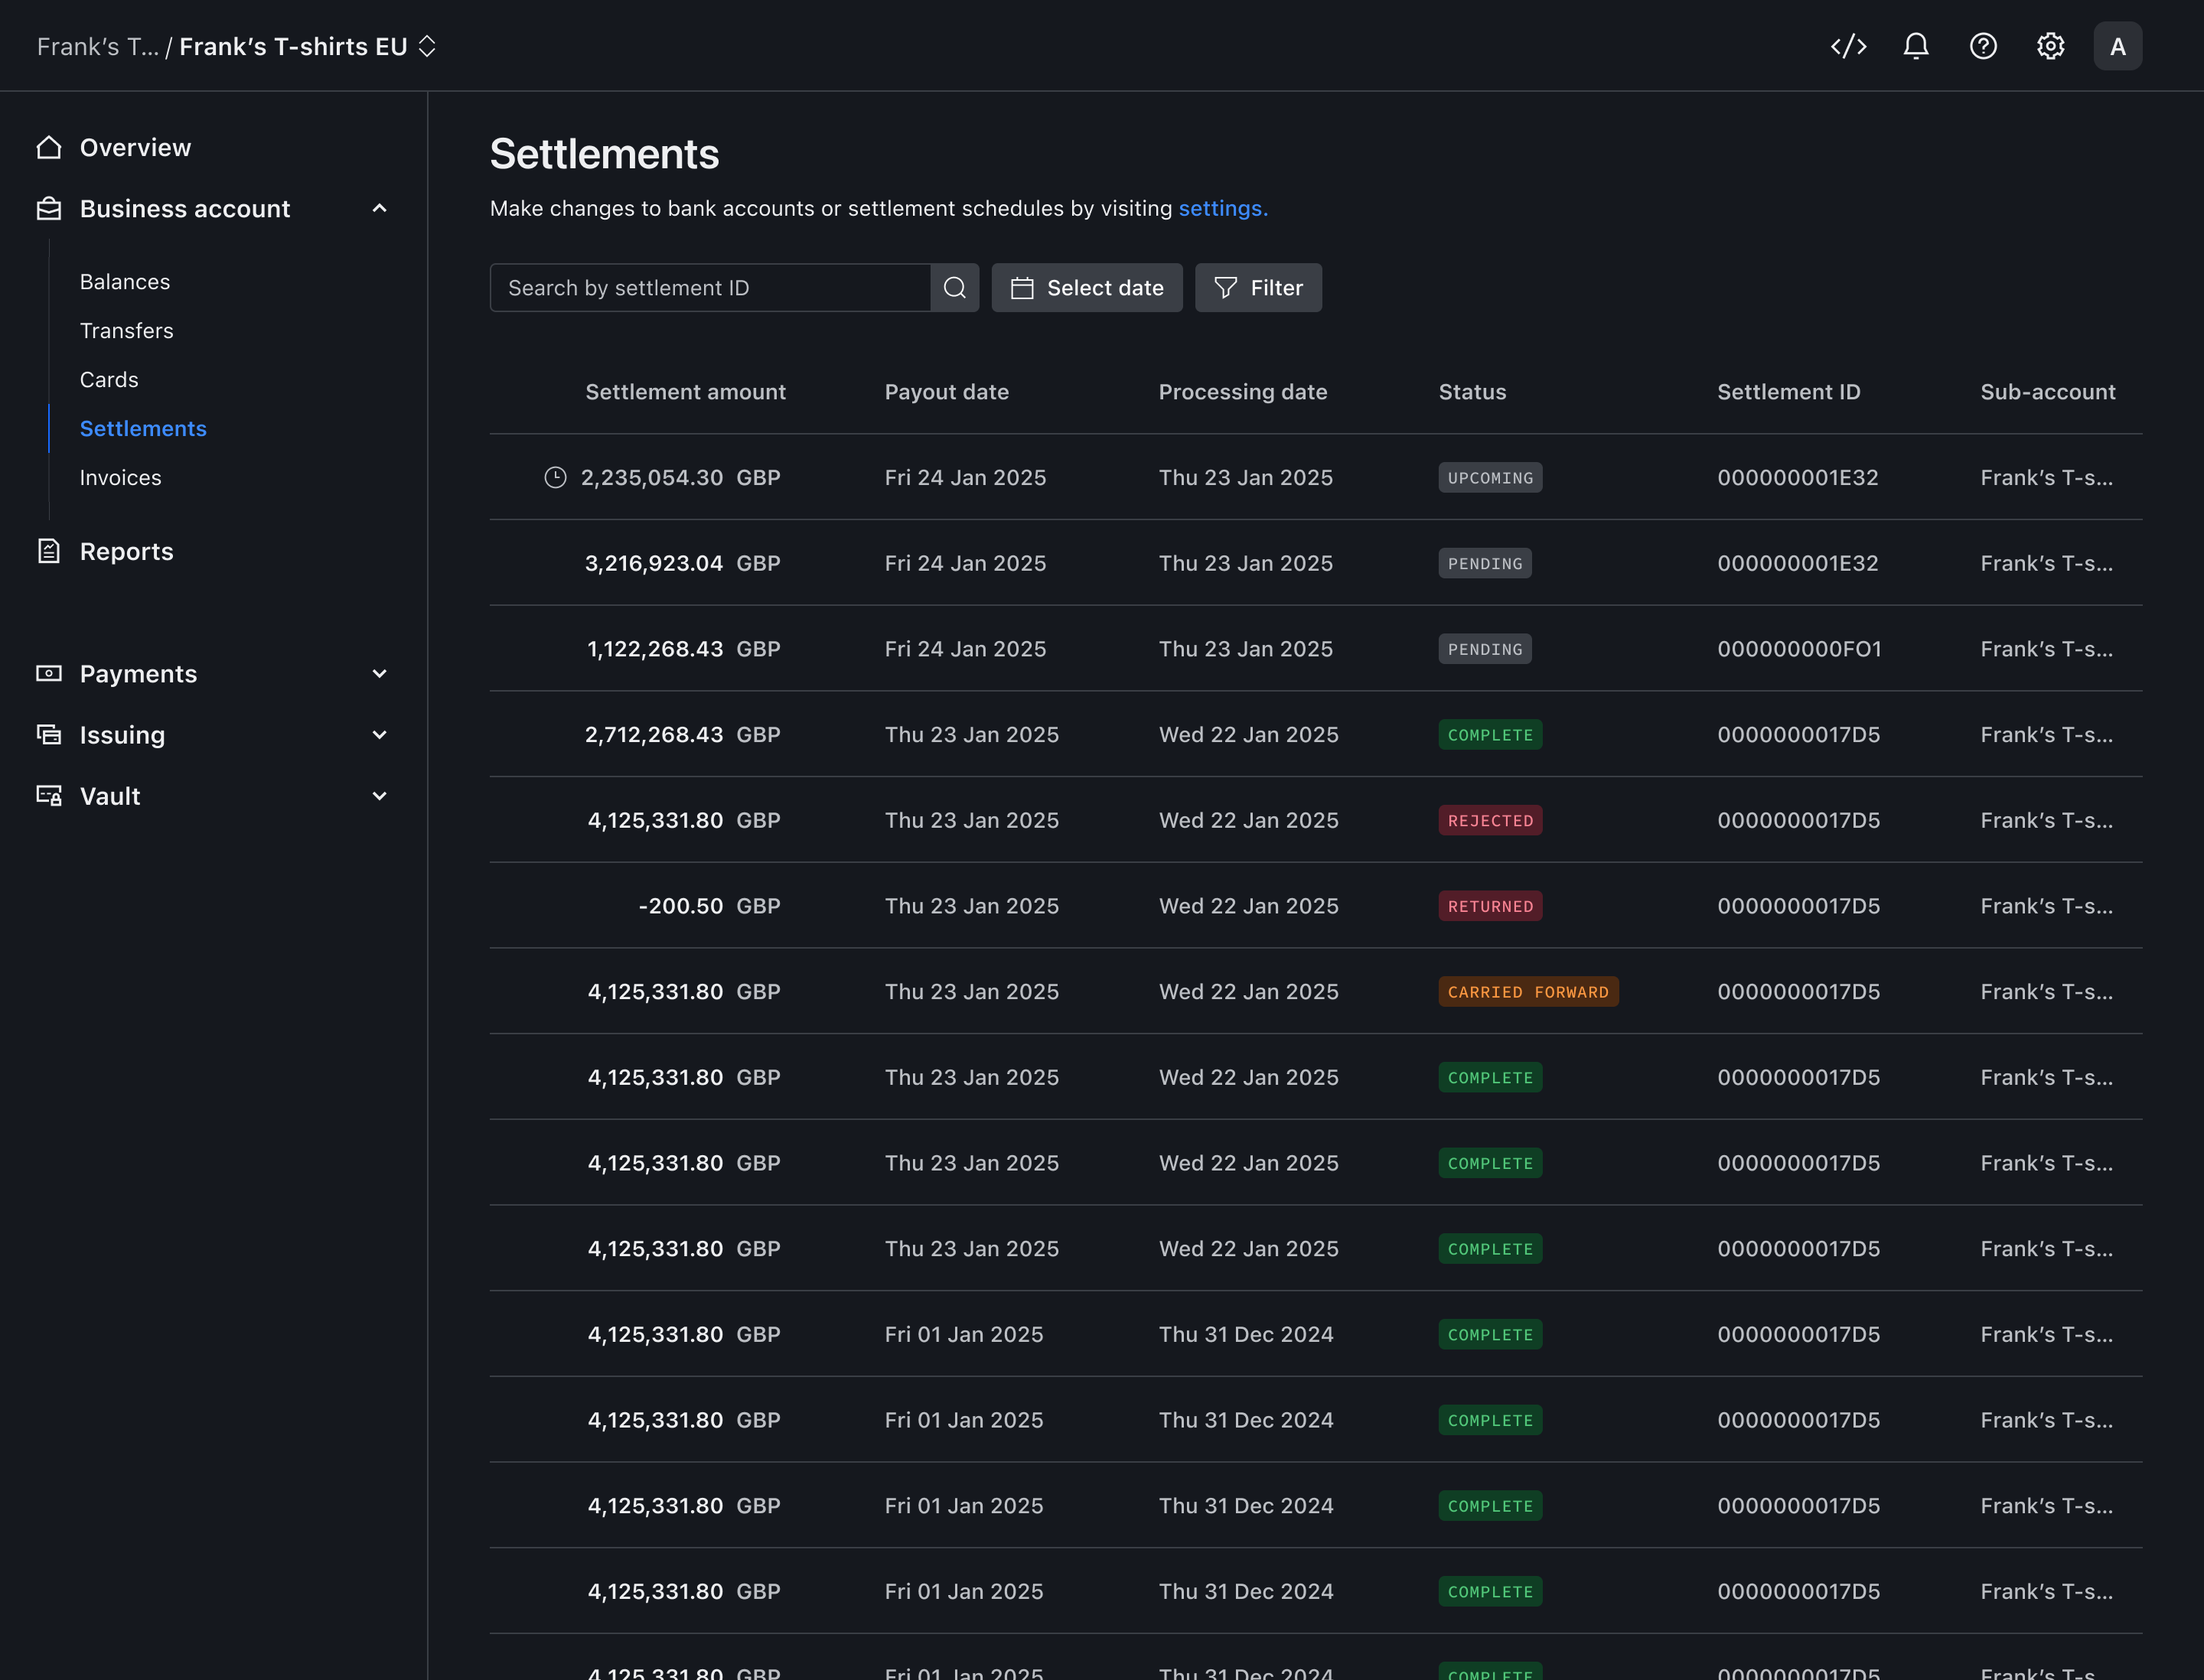Click the REJECTED status badge
This screenshot has width=2204, height=1680.
1490,820
